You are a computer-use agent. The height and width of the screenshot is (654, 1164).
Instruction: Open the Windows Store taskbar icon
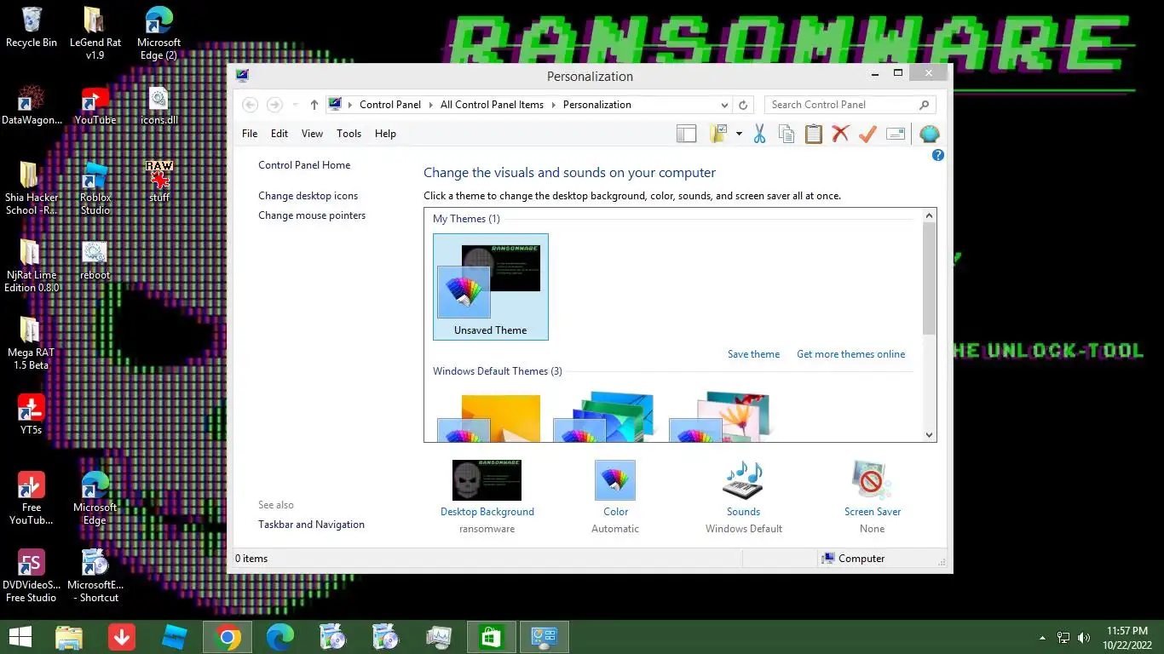point(491,637)
